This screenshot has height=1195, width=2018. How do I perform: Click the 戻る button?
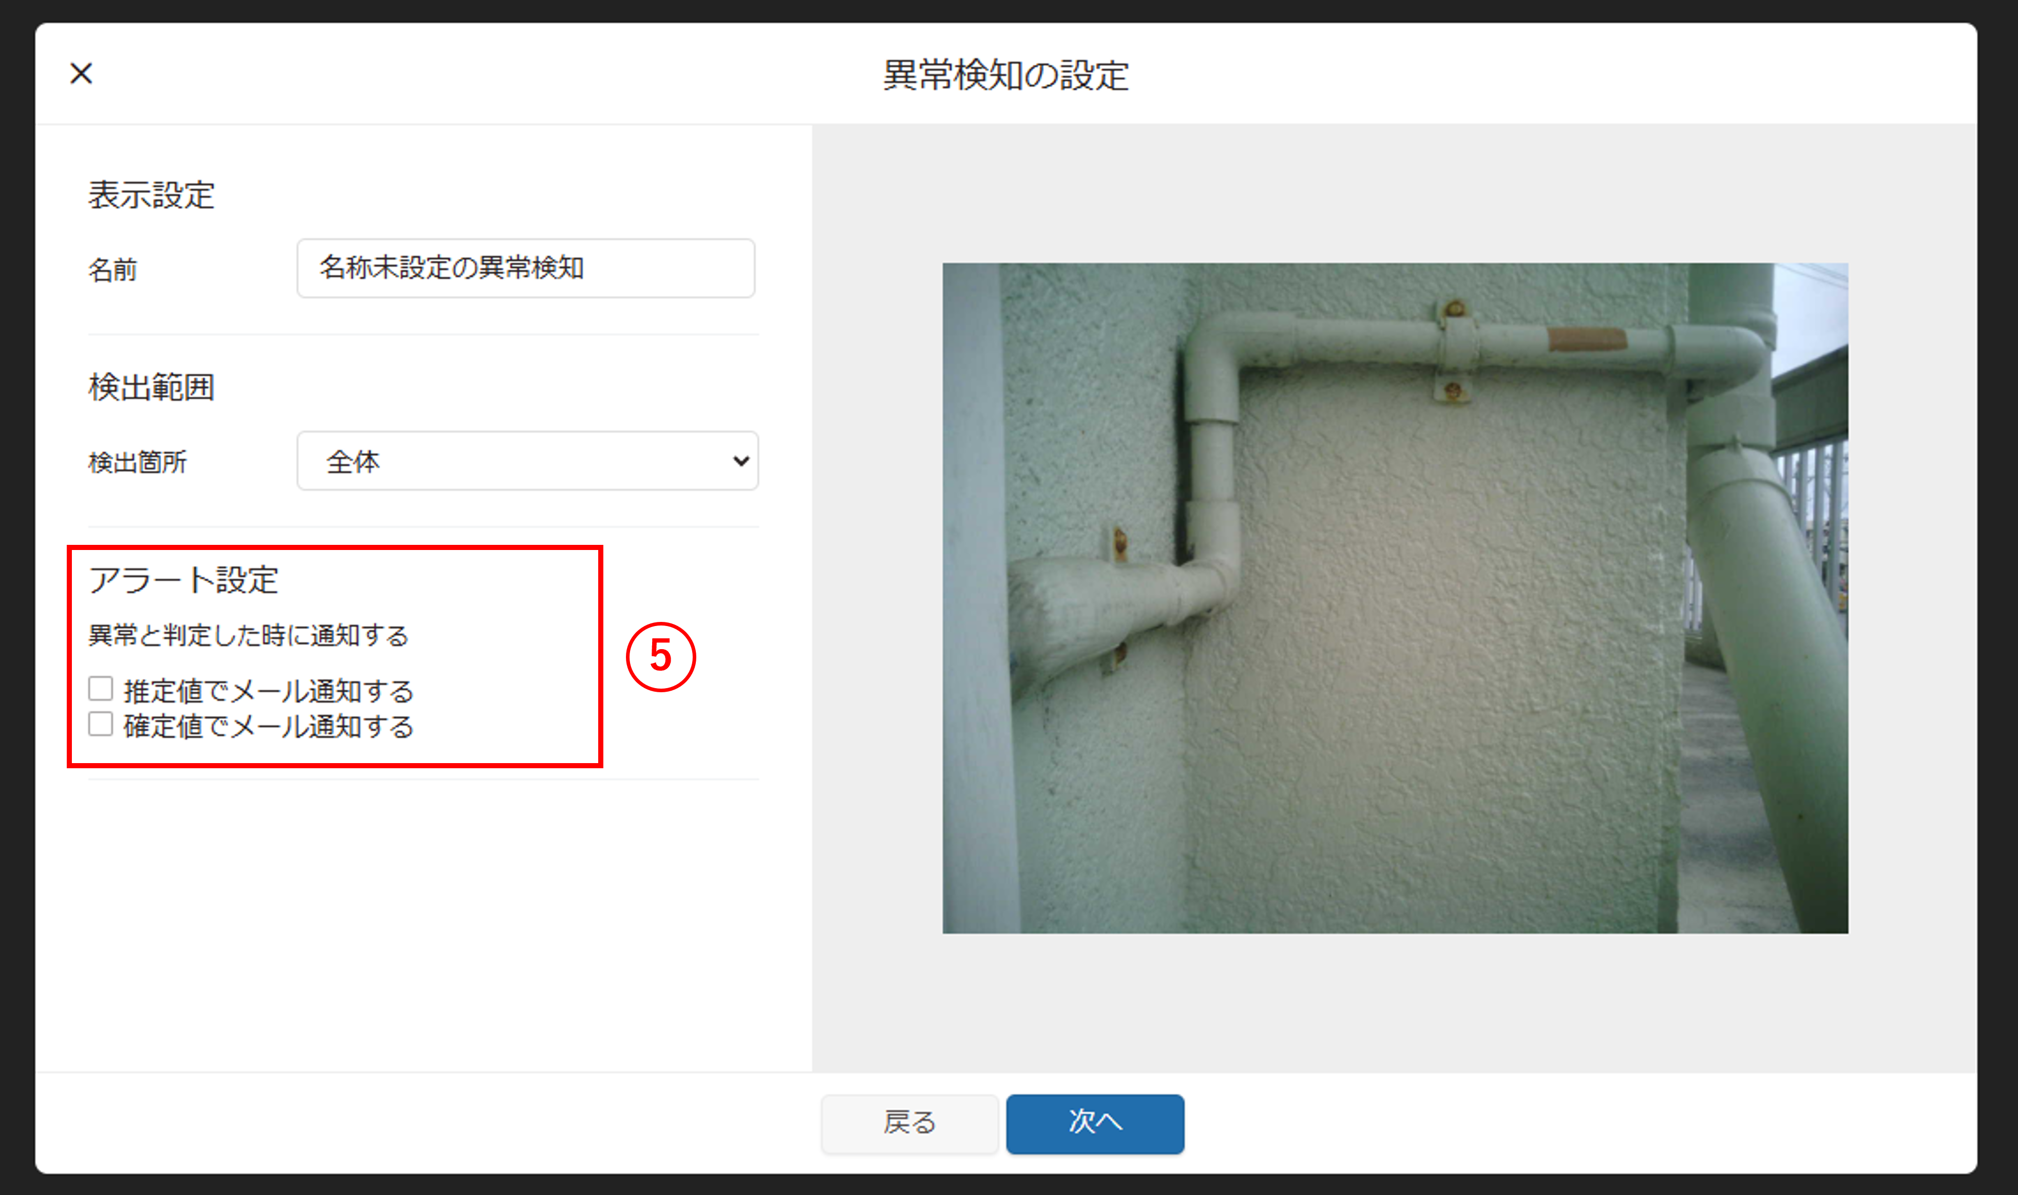click(909, 1123)
